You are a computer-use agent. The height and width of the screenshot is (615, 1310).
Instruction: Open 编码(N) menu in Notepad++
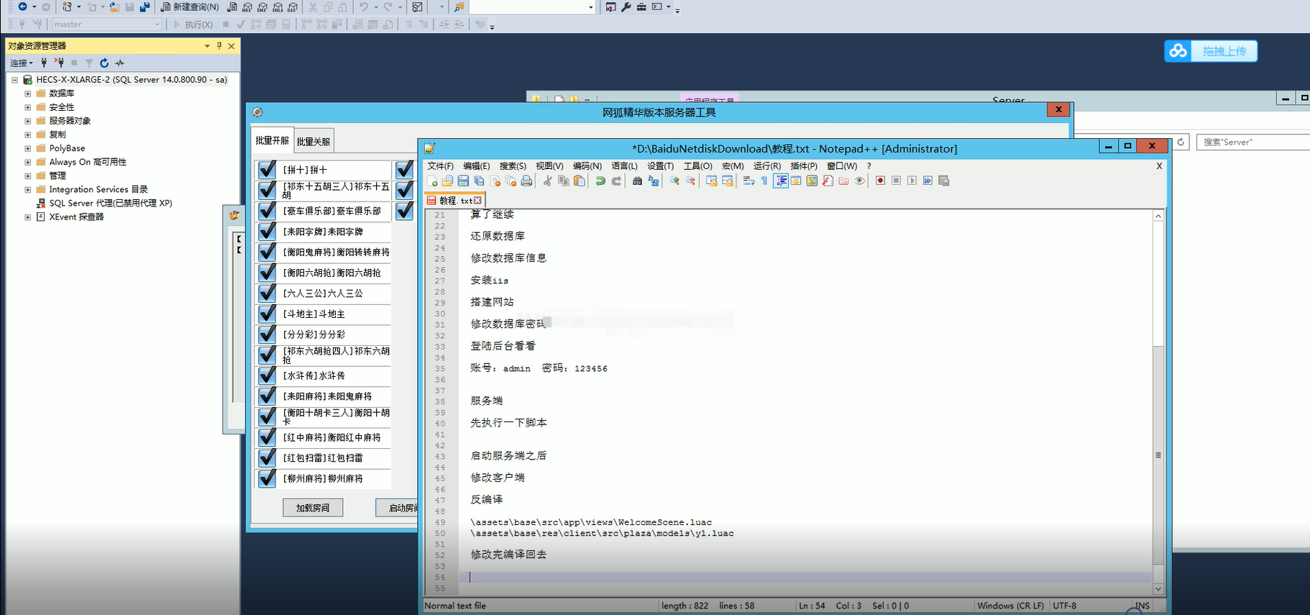(x=587, y=166)
